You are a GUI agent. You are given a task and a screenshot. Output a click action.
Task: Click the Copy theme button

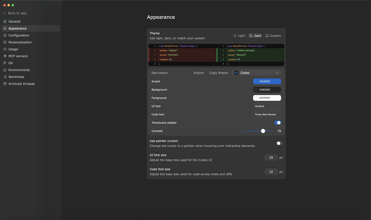pos(219,73)
